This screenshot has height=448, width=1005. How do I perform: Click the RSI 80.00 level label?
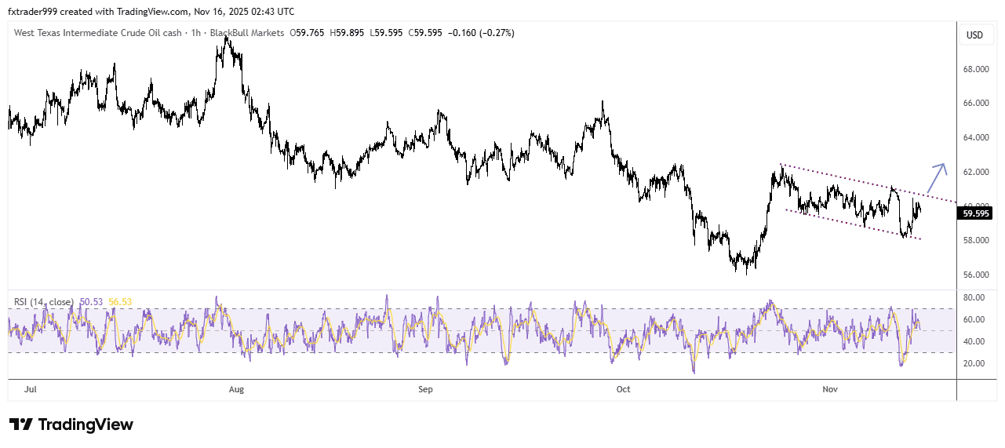[x=974, y=297]
